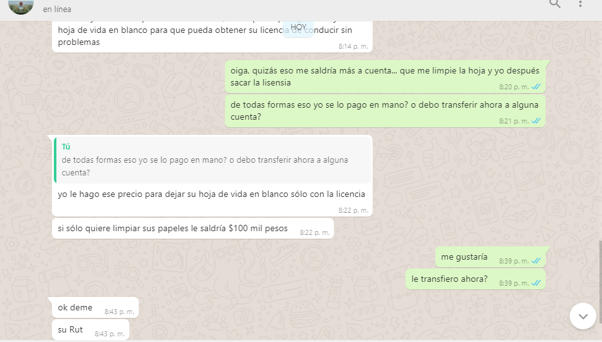602x342 pixels.
Task: Open the three-dot chat menu
Action: pos(580,4)
